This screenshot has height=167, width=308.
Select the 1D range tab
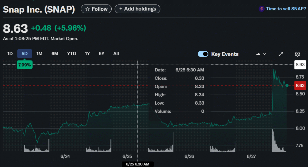tap(10, 54)
